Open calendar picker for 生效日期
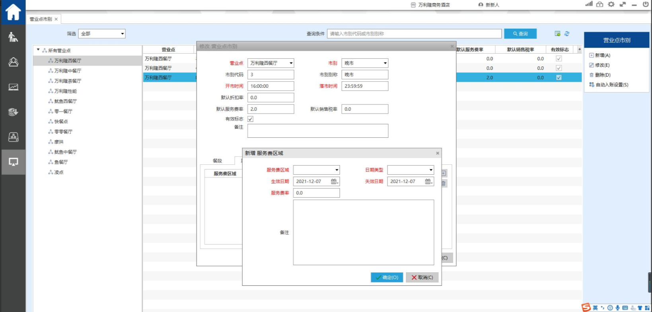Image resolution: width=652 pixels, height=312 pixels. [x=334, y=181]
